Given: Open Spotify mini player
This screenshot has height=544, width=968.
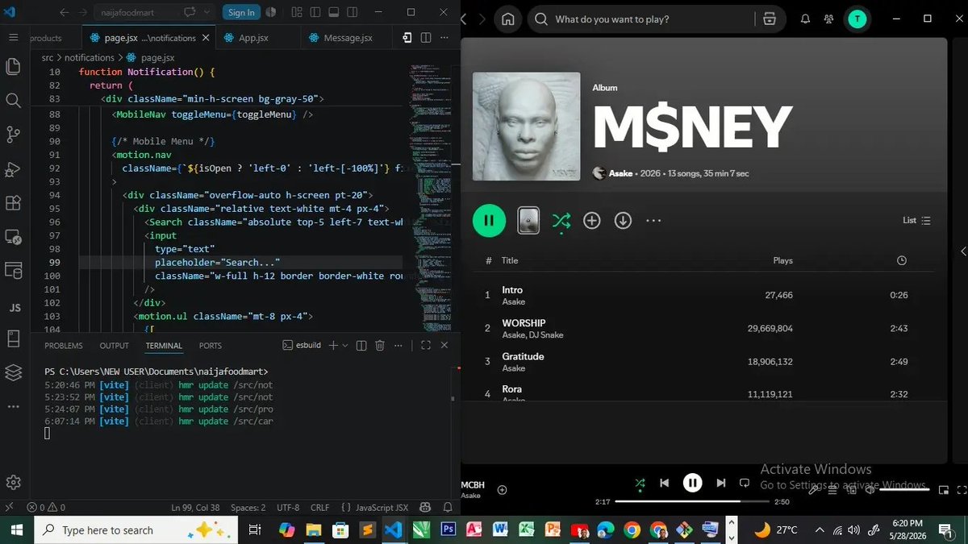Looking at the screenshot, I should click(942, 488).
